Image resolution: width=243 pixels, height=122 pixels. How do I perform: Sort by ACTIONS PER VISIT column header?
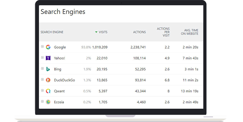click(163, 32)
